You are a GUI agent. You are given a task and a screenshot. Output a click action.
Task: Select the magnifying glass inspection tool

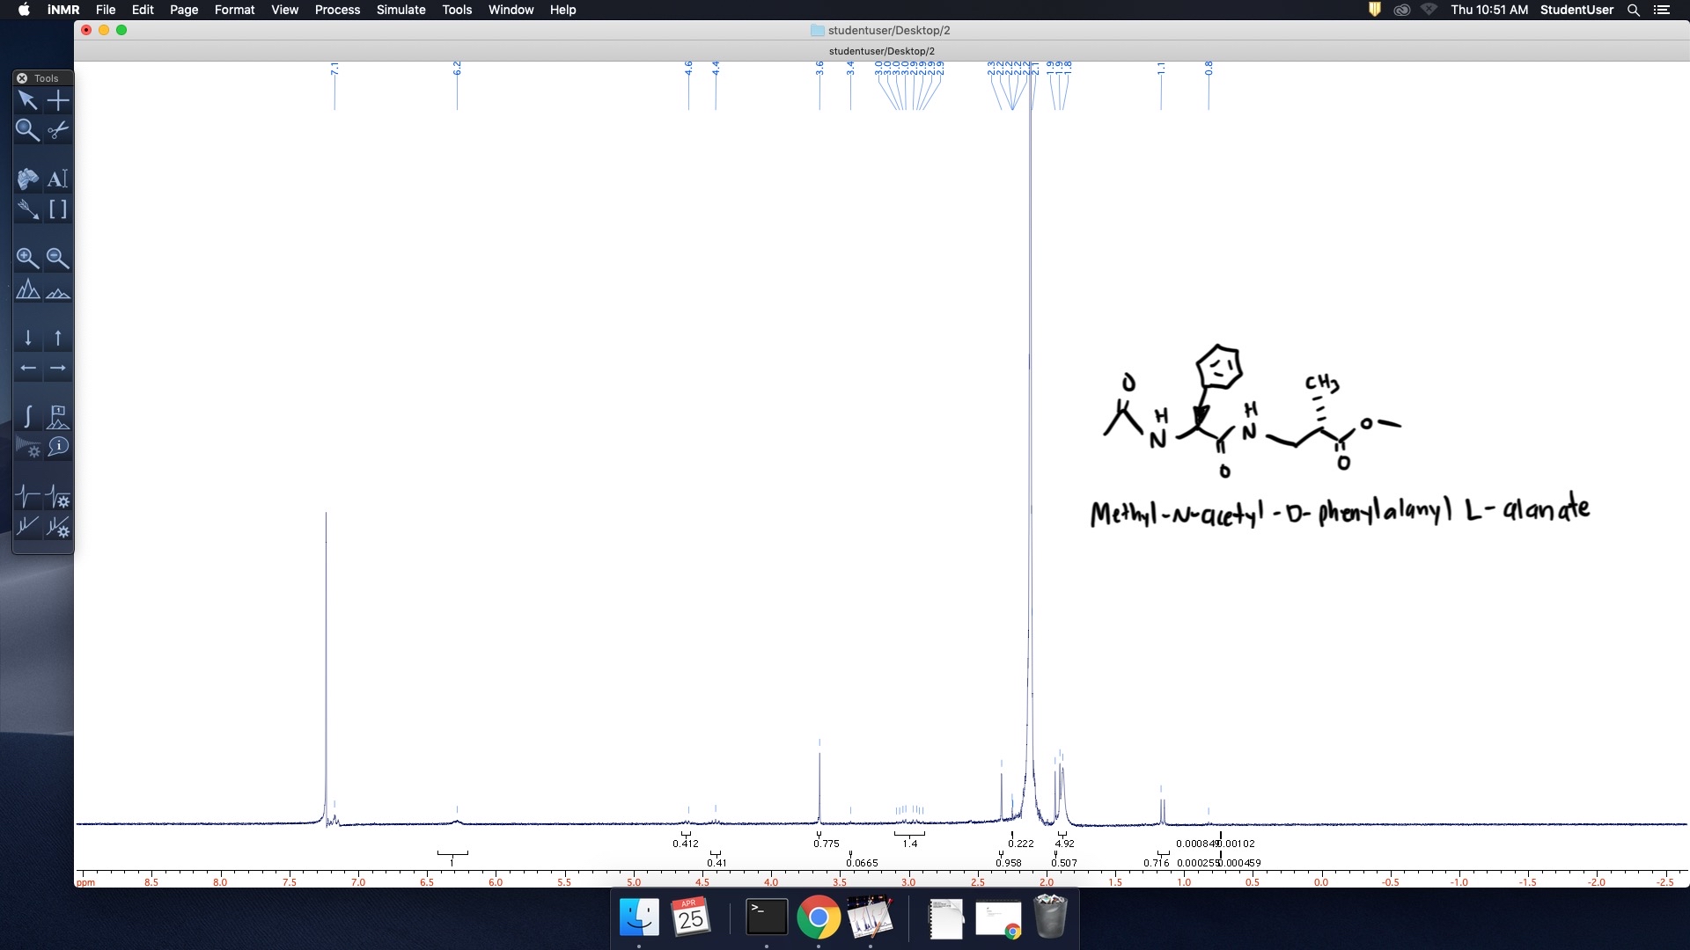pyautogui.click(x=28, y=130)
